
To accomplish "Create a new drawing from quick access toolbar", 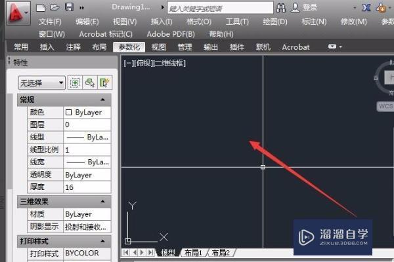I will [41, 7].
